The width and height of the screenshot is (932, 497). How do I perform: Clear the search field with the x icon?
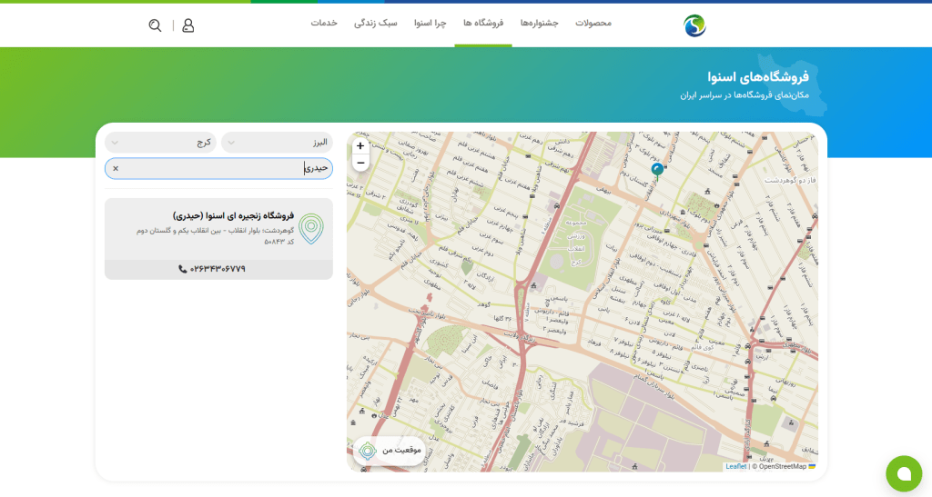pyautogui.click(x=116, y=168)
